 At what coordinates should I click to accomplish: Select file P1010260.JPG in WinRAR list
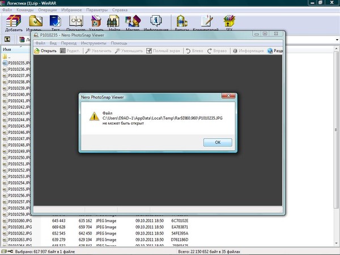click(18, 221)
